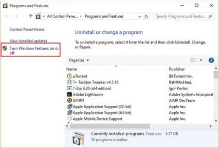Click the Programs and Features window icon
Image resolution: width=219 pixels, height=148 pixels.
5,6
